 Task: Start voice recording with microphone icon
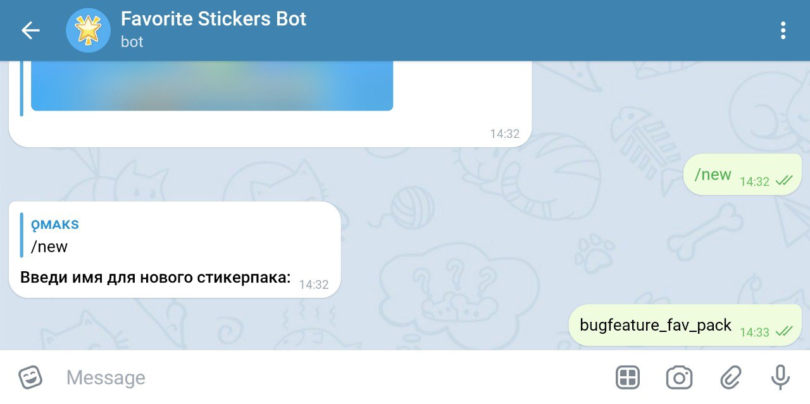click(x=780, y=378)
